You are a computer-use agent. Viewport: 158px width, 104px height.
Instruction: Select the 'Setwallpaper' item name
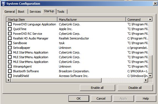[22, 48]
